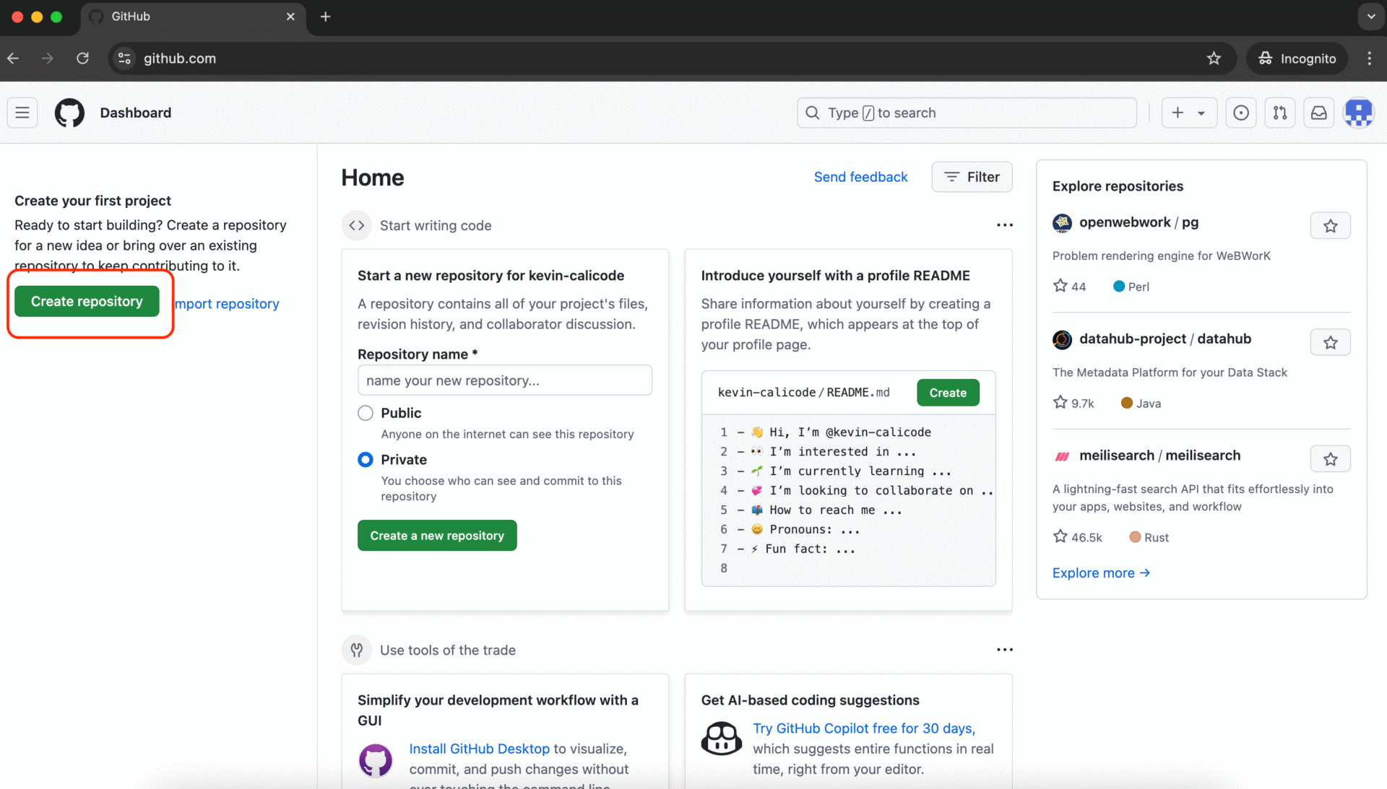Click the Repository name input field

505,380
